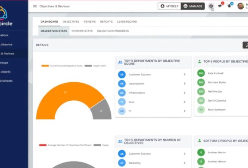Click person icon in Bottom 5 People header

click(x=200, y=141)
